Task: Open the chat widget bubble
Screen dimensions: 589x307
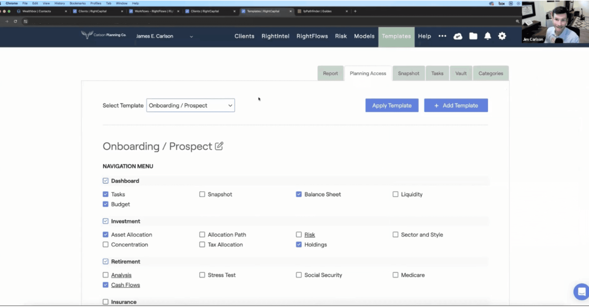Action: pyautogui.click(x=582, y=292)
